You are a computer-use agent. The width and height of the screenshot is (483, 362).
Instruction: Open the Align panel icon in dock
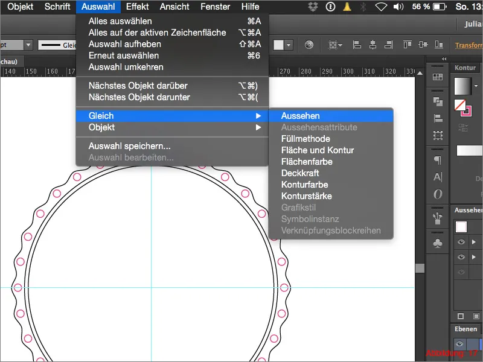[438, 118]
